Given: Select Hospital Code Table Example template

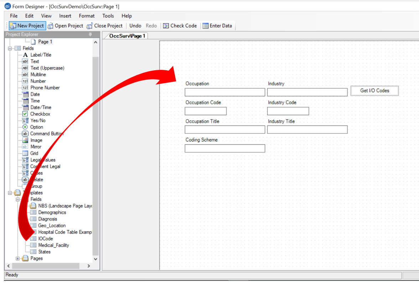Looking at the screenshot, I should pos(65,232).
